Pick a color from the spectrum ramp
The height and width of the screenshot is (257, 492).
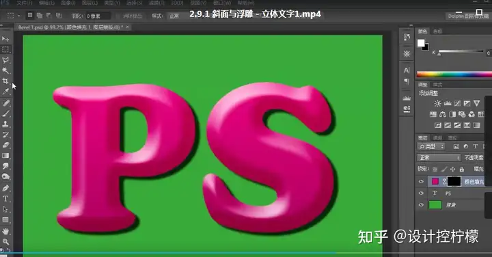click(454, 75)
